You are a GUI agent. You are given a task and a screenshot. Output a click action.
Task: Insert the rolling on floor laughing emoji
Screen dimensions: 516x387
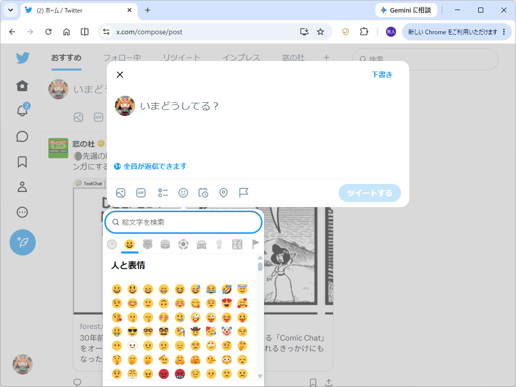click(x=227, y=289)
